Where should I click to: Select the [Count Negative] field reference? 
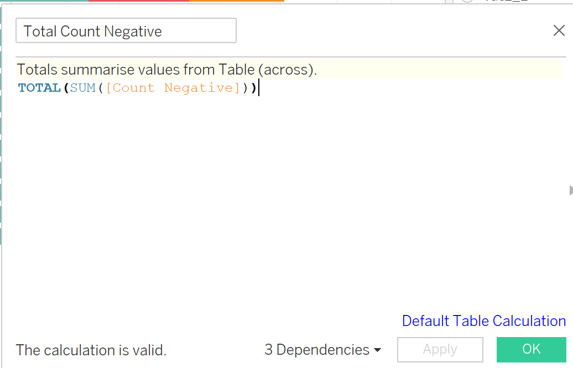click(x=172, y=88)
